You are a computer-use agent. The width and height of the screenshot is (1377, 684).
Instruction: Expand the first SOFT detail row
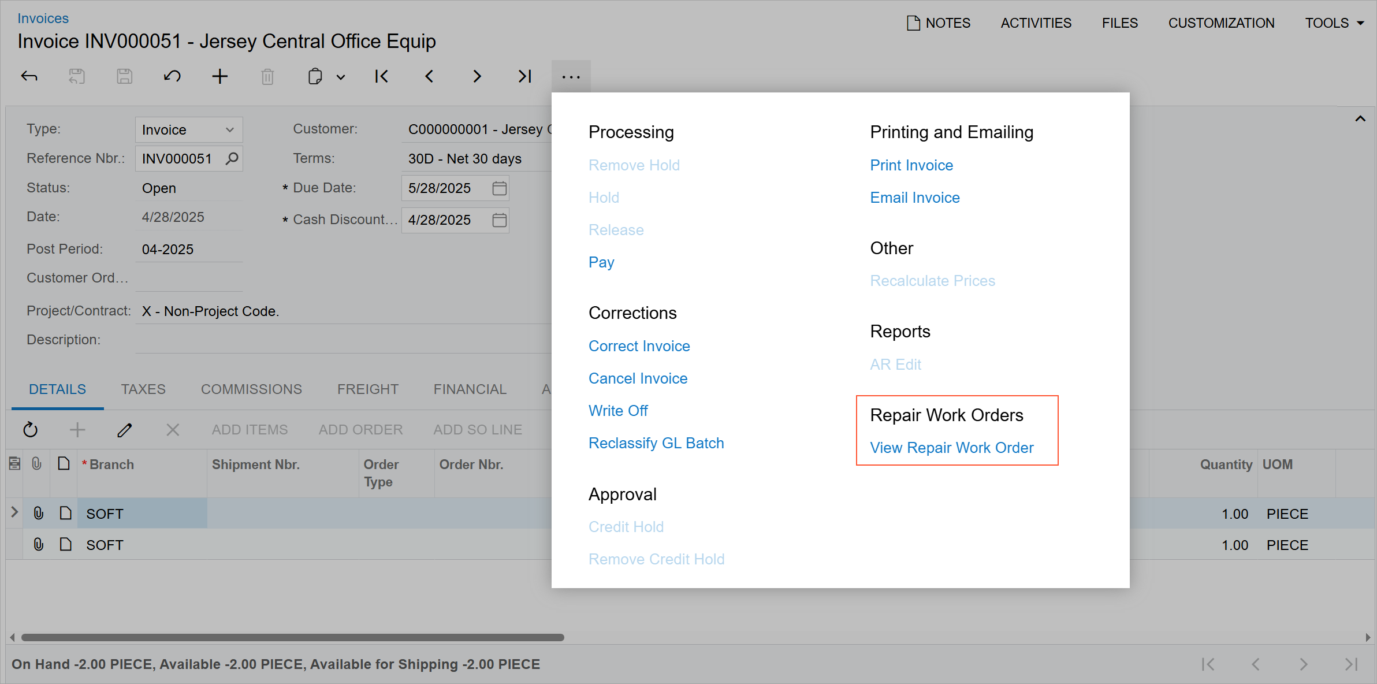click(14, 513)
